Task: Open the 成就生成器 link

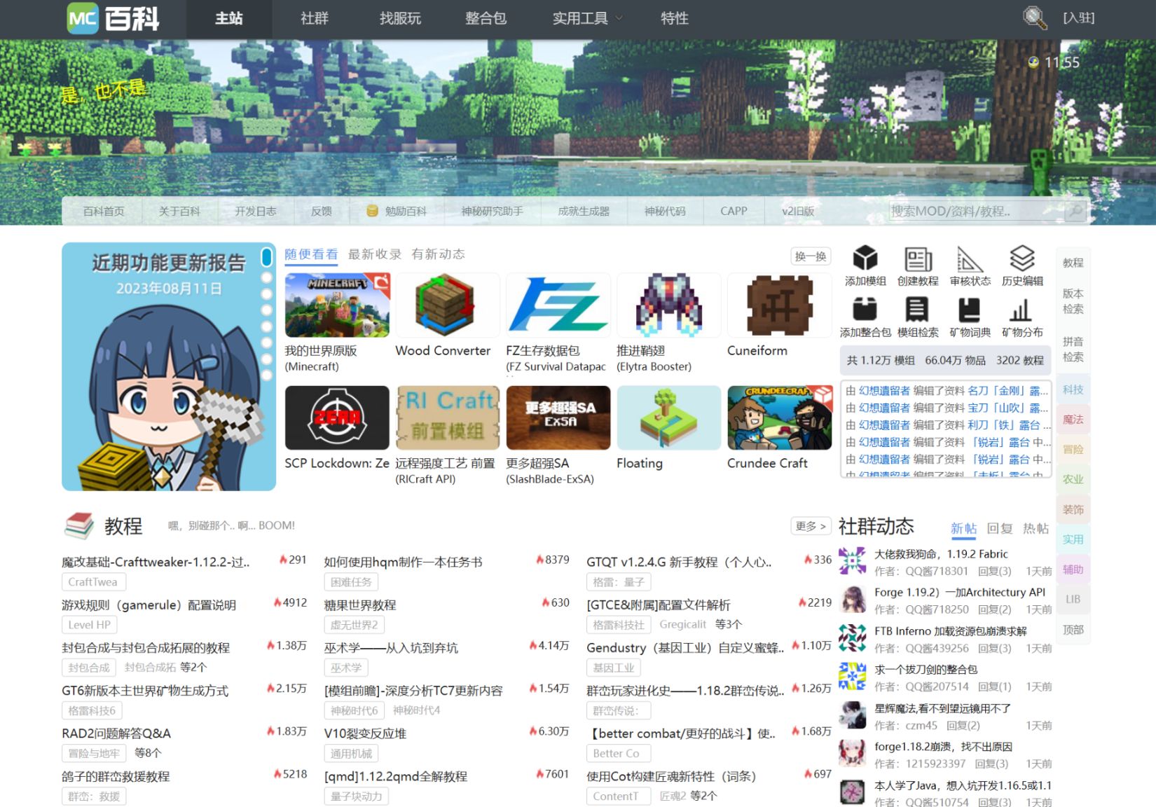Action: point(584,211)
